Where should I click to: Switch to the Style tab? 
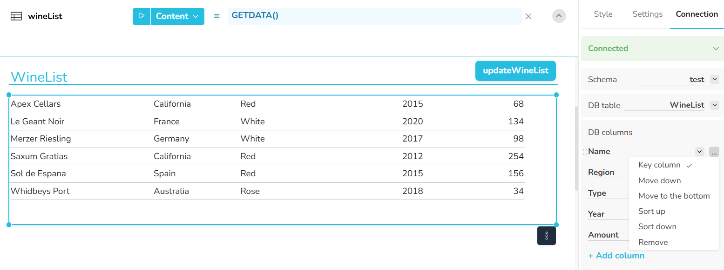coord(603,14)
